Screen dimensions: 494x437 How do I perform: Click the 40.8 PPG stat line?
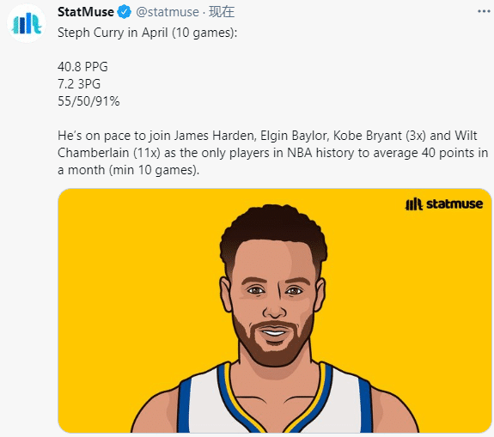pyautogui.click(x=82, y=67)
